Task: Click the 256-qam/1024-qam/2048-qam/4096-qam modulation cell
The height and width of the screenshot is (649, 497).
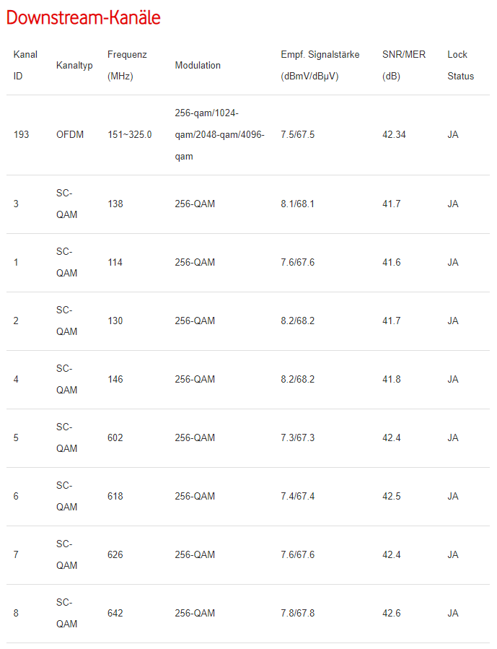Action: (x=219, y=135)
